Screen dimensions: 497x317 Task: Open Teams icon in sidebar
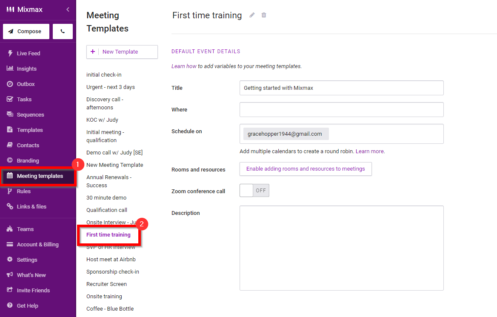point(10,228)
